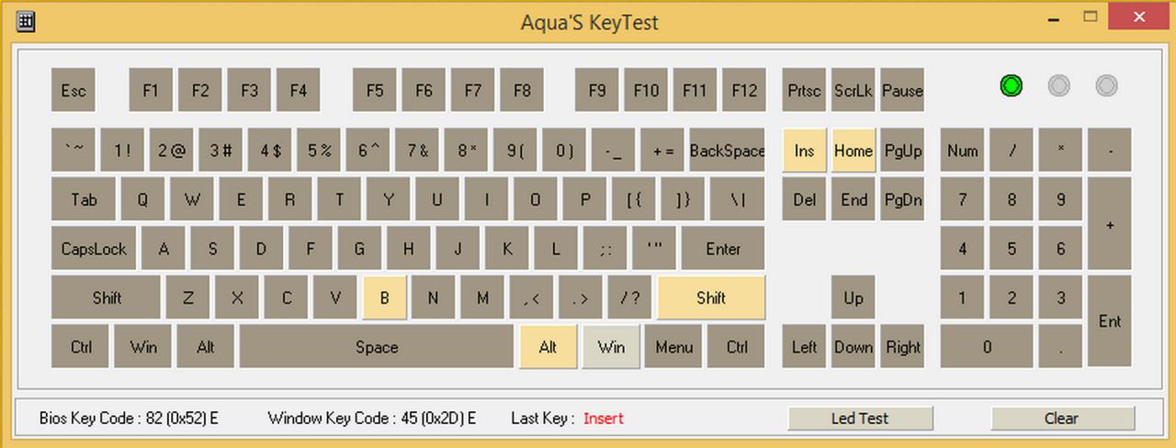Click the semicolon colon key tile
The height and width of the screenshot is (448, 1176).
pyautogui.click(x=605, y=249)
